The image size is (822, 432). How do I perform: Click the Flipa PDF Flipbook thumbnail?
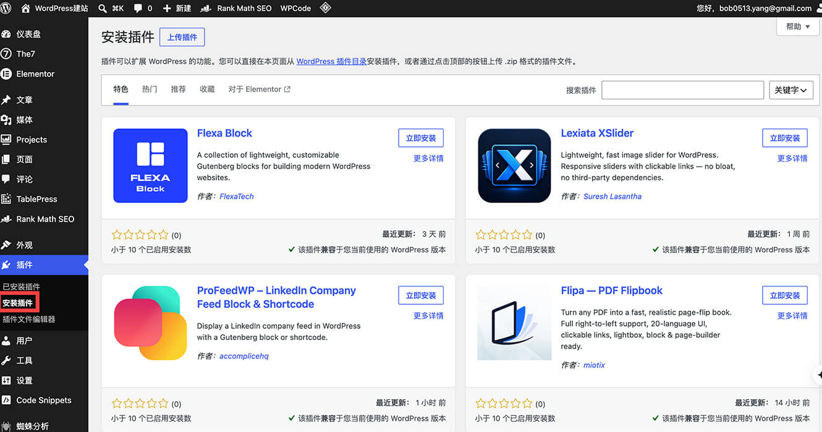(514, 323)
